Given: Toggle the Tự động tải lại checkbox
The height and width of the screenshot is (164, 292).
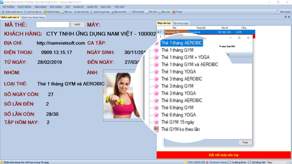Looking at the screenshot, I should (x=230, y=162).
